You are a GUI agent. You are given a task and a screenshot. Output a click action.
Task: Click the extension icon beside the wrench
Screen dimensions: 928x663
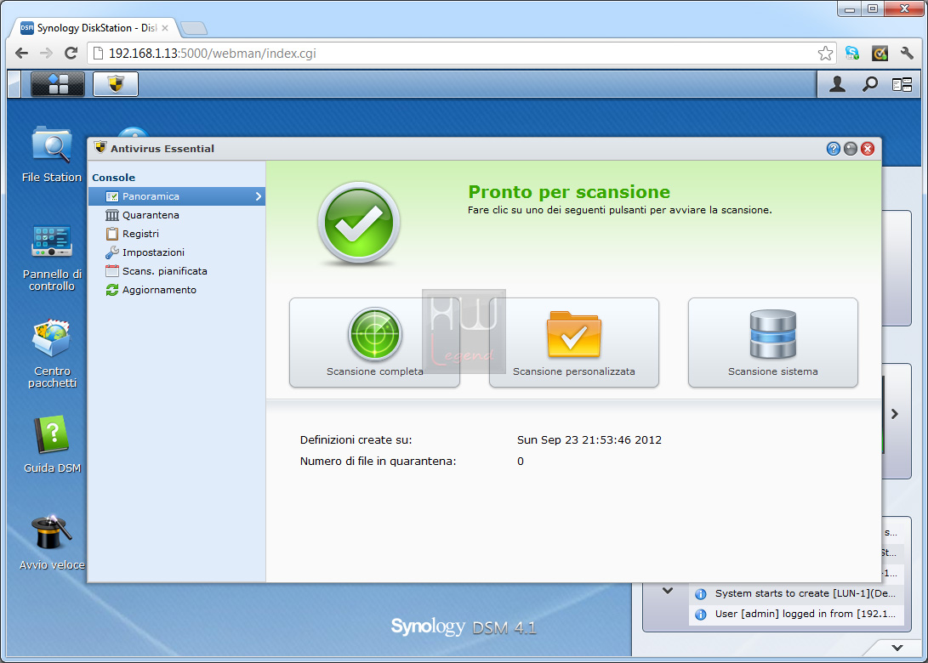(880, 54)
